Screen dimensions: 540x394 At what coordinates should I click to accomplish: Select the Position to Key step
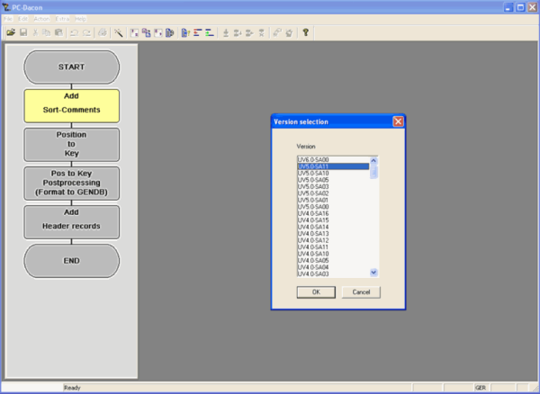point(72,145)
